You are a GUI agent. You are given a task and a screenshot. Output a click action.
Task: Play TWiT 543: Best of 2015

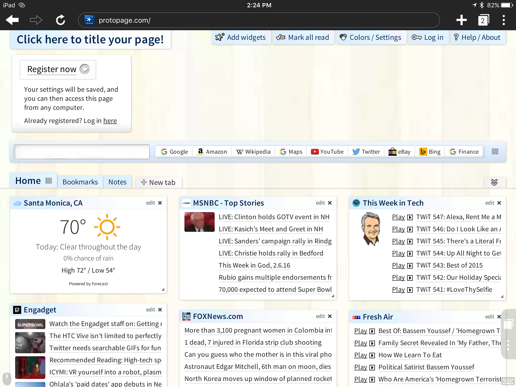[402, 265]
